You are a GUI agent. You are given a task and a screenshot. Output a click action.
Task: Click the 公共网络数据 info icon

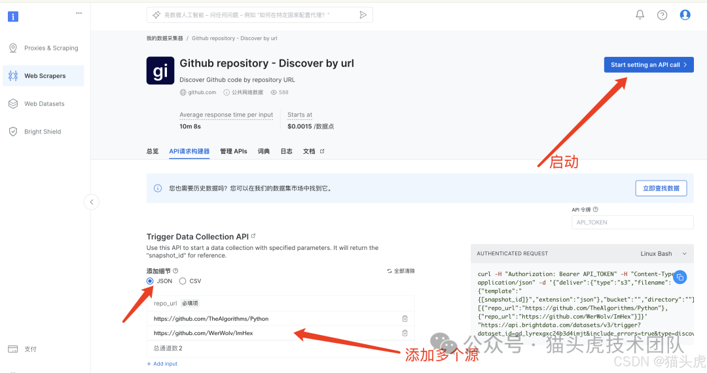(227, 92)
